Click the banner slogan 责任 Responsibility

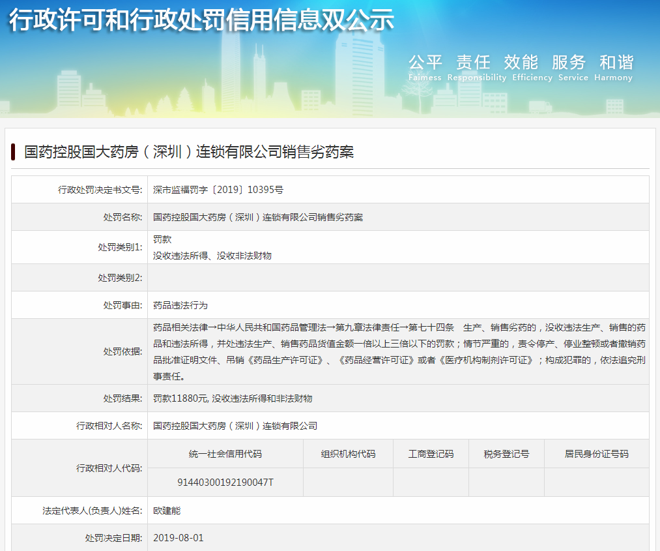(476, 68)
